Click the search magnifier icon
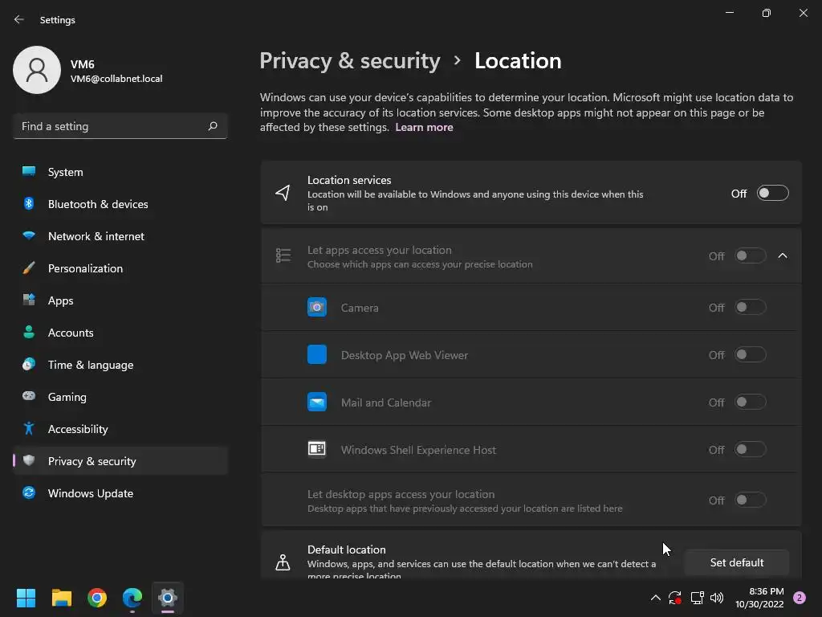 pos(213,126)
